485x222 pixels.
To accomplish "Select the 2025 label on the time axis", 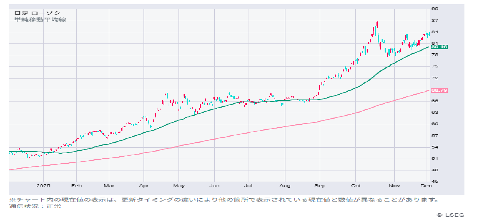I will pos(43,186).
